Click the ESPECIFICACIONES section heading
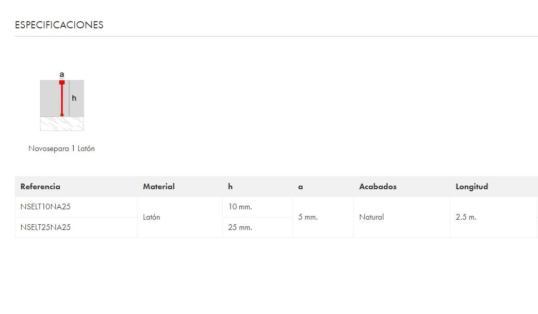This screenshot has height=314, width=538. point(59,25)
